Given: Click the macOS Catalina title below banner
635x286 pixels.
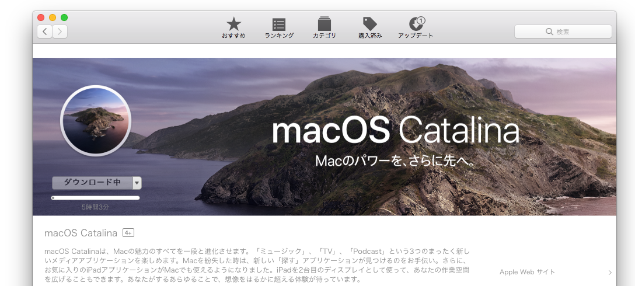Looking at the screenshot, I should click(x=81, y=233).
